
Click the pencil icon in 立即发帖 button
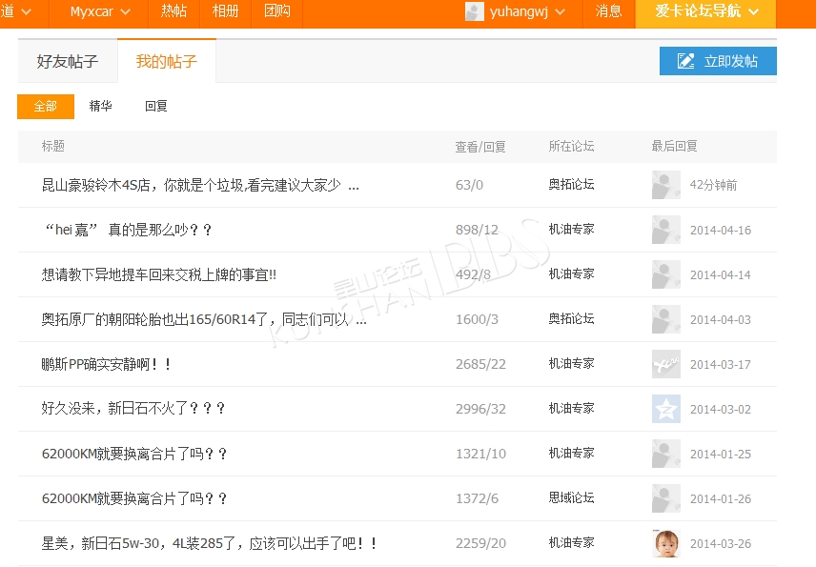(x=685, y=61)
